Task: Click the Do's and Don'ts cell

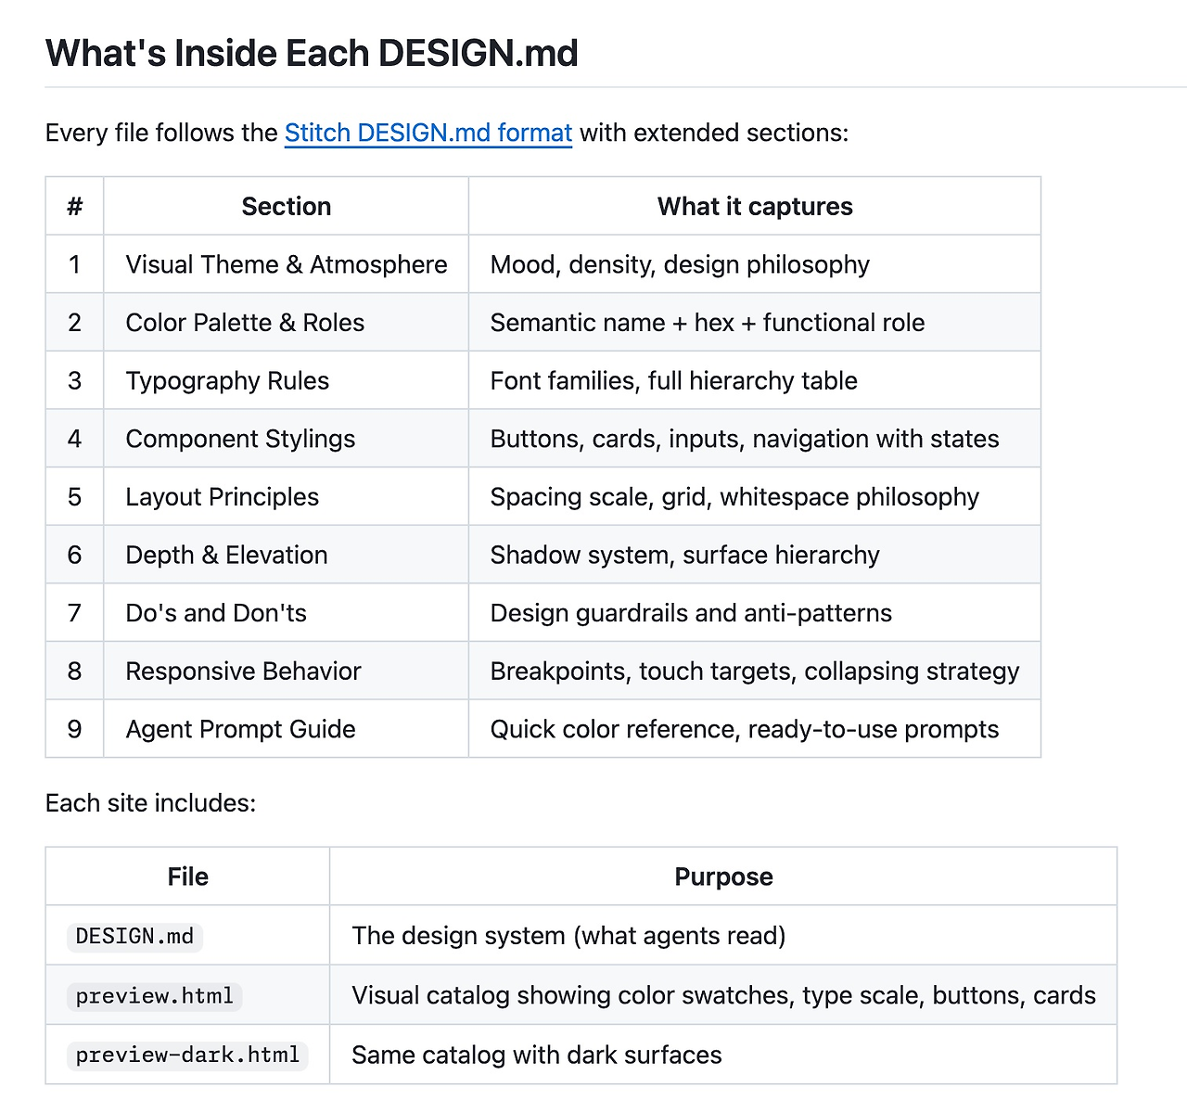Action: 286,613
